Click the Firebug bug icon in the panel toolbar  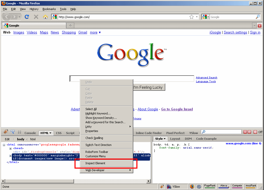[6, 132]
